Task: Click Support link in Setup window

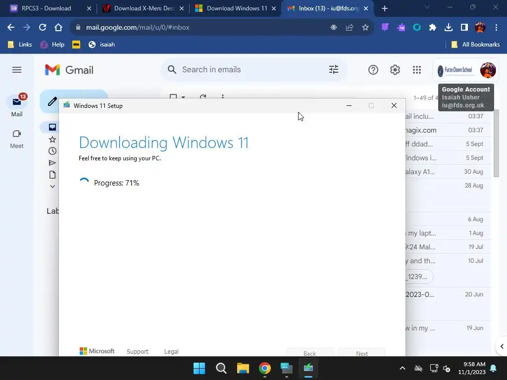Action: pos(138,352)
